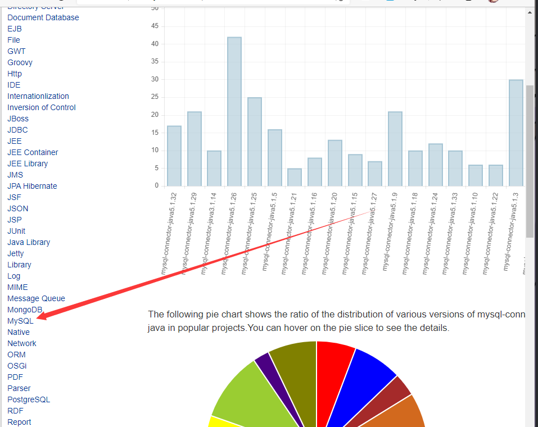Image resolution: width=538 pixels, height=427 pixels.
Task: Click the mysql-connector-java5.1.32 bar
Action: click(174, 156)
